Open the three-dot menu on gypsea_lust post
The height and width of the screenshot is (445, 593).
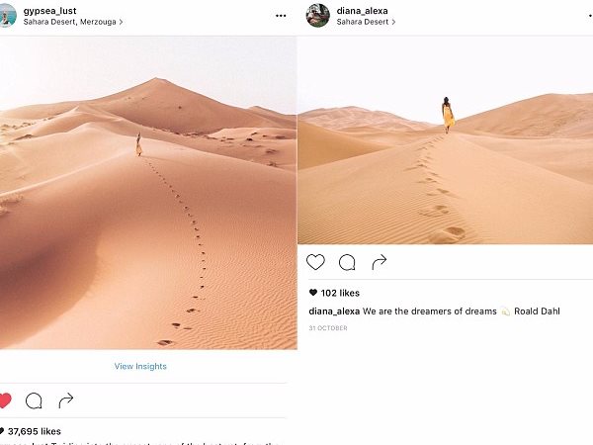pos(281,16)
